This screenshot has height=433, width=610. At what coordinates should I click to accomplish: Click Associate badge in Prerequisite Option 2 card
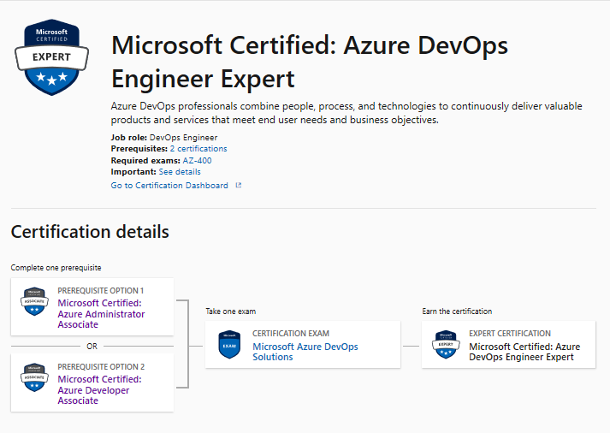click(x=34, y=377)
